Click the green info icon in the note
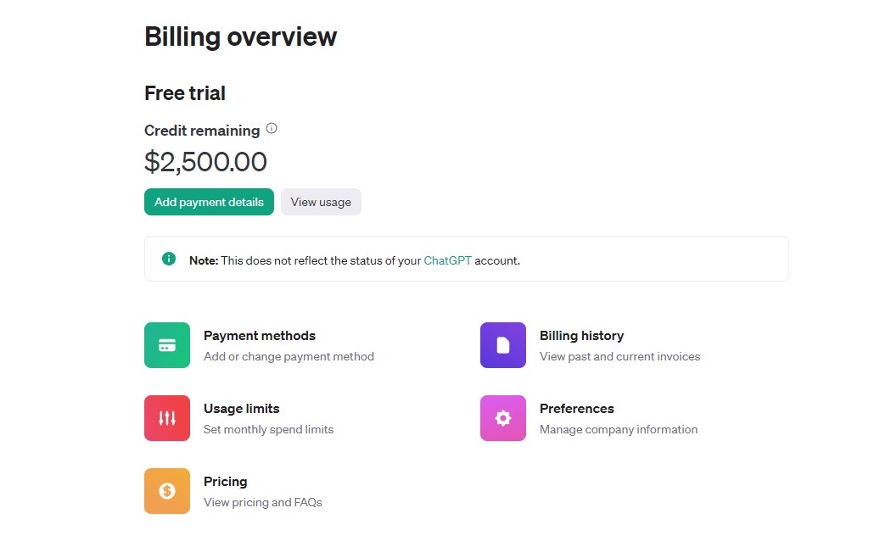891x536 pixels. point(169,259)
